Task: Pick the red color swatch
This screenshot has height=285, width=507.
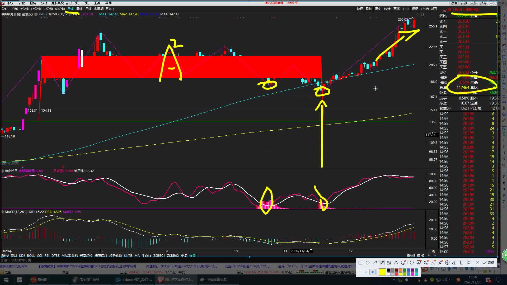Action: pyautogui.click(x=397, y=274)
